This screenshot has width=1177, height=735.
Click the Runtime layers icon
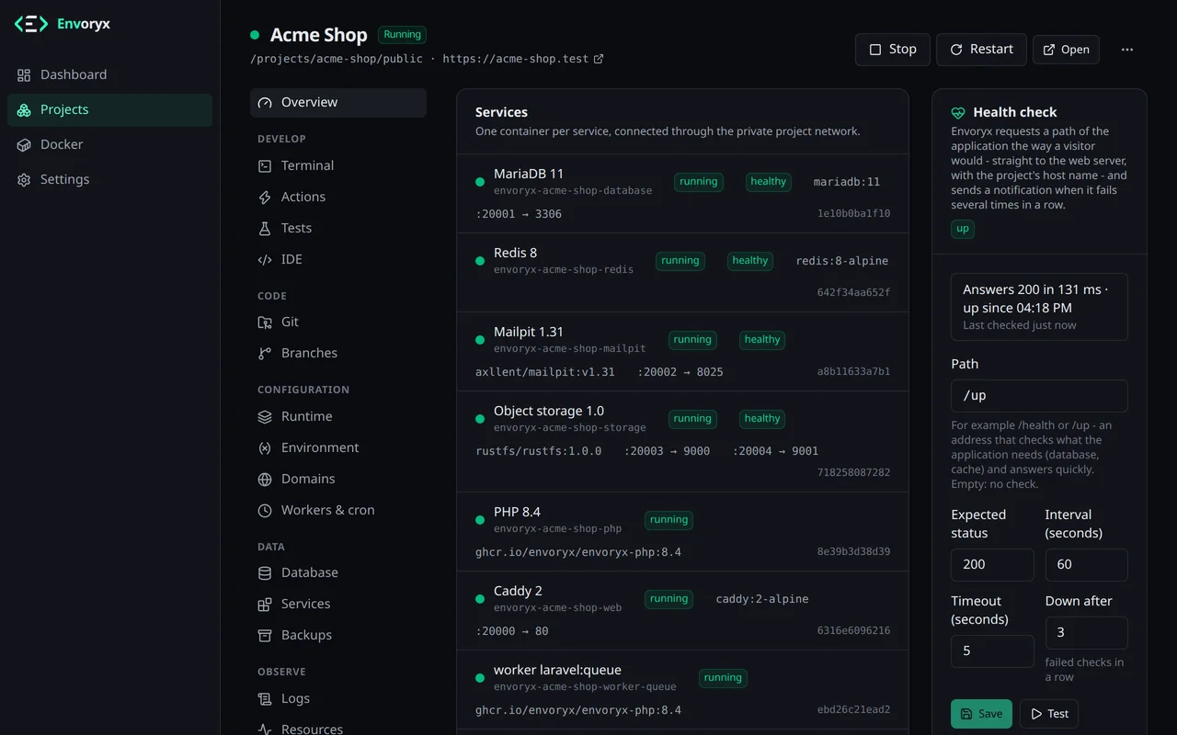(265, 416)
